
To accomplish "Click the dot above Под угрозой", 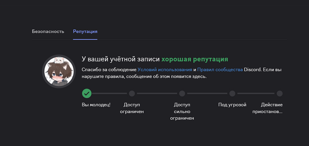I will [232, 93].
